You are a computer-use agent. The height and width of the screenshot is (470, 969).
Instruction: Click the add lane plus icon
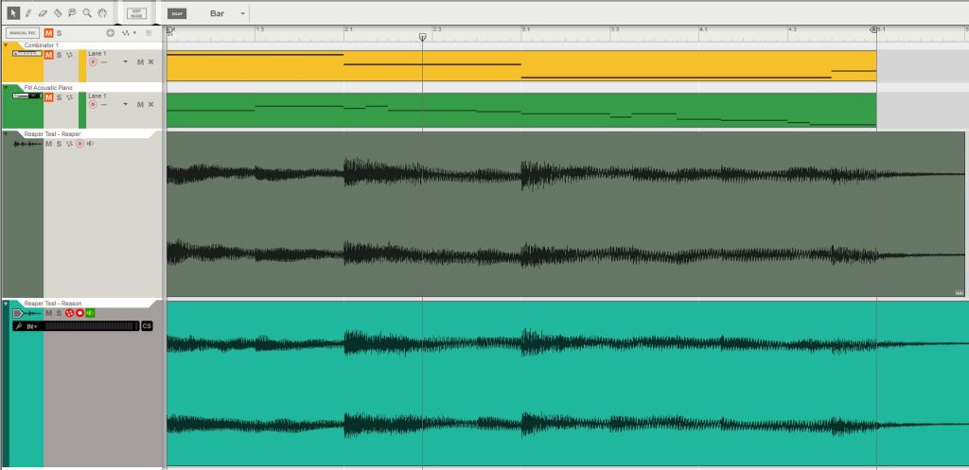coord(110,33)
